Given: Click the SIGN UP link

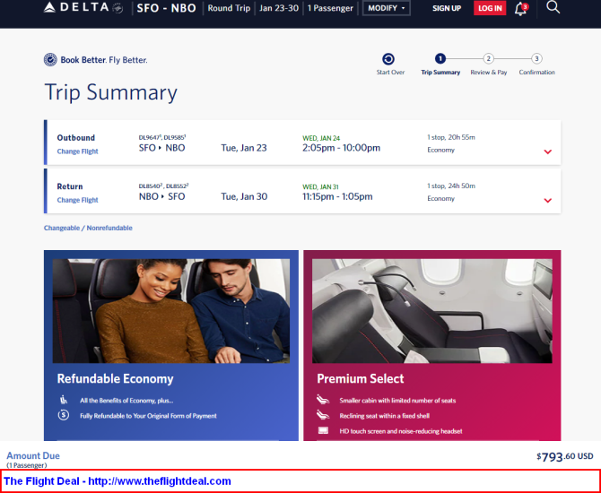Looking at the screenshot, I should point(447,8).
